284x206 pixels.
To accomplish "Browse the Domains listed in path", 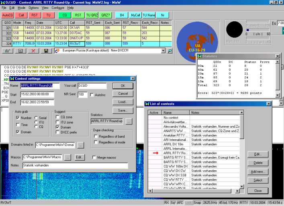I will [x=81, y=145].
